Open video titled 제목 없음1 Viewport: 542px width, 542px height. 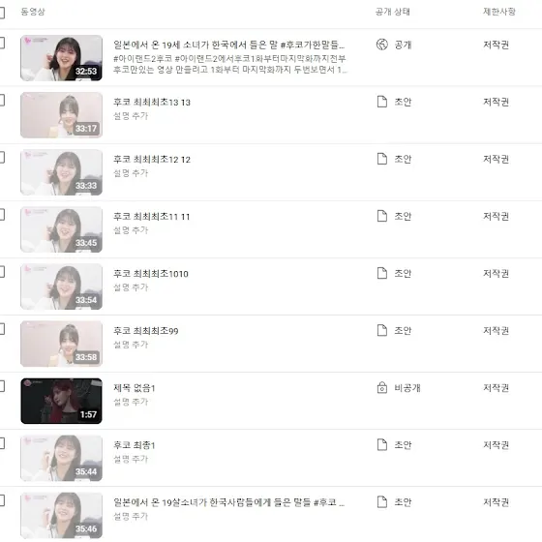point(135,388)
